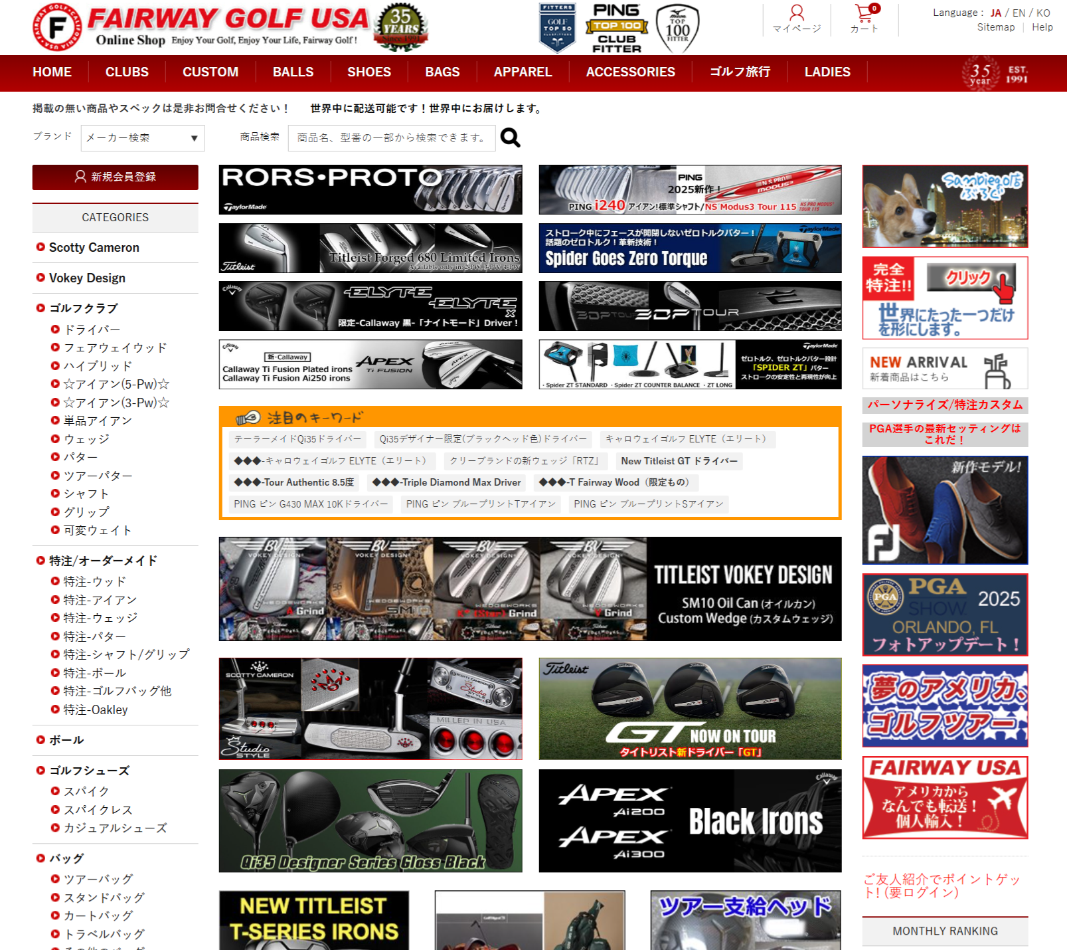Open the フェアウェイウッド category

click(116, 347)
